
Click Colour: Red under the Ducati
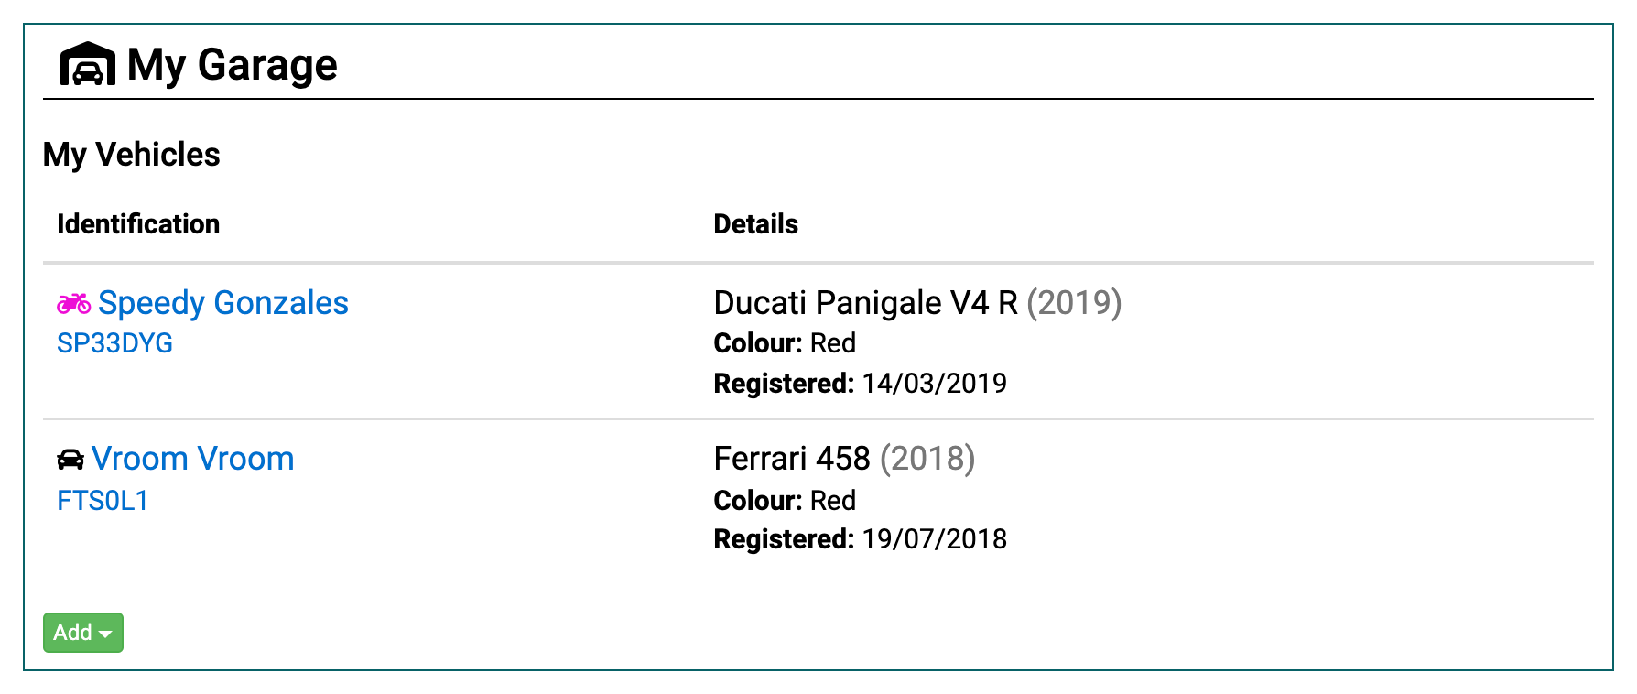click(785, 343)
